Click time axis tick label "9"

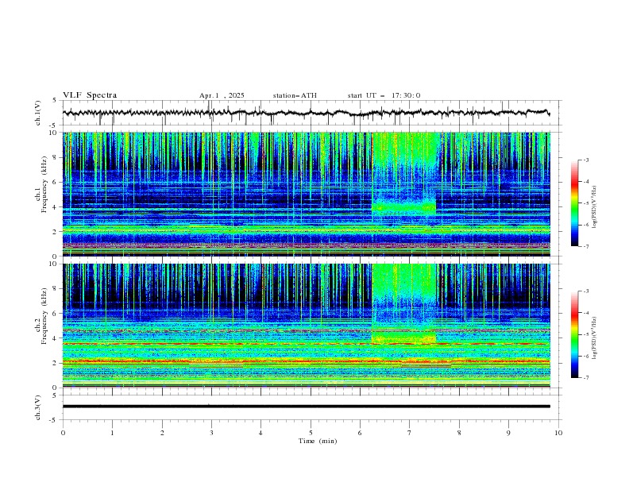tap(508, 433)
